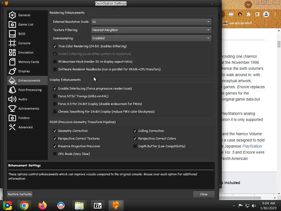Click the browser horizontal scrollbar
The height and width of the screenshot is (211, 281).
click(240, 198)
